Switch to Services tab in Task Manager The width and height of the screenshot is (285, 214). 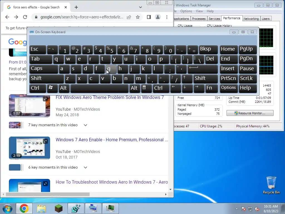point(214,19)
